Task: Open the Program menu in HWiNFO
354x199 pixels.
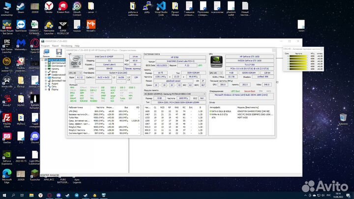Action: pos(45,46)
